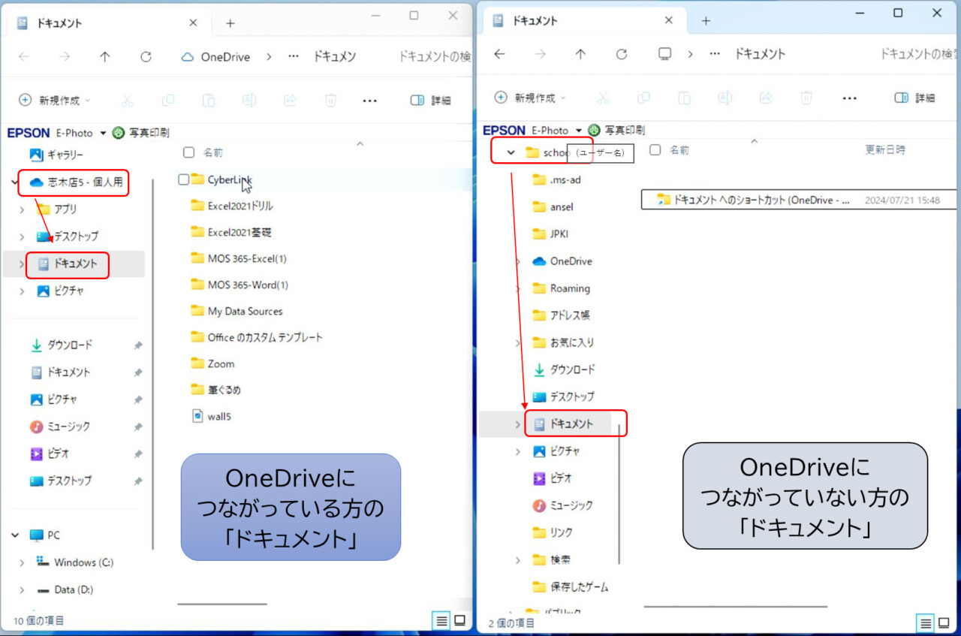The height and width of the screenshot is (636, 961).
Task: Click EPSON 写真印刷 button in right window
Action: click(x=616, y=130)
